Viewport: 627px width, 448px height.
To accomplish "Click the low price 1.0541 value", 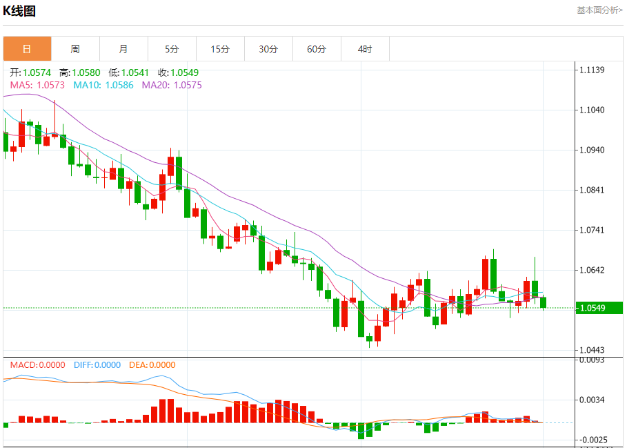I will tap(135, 72).
